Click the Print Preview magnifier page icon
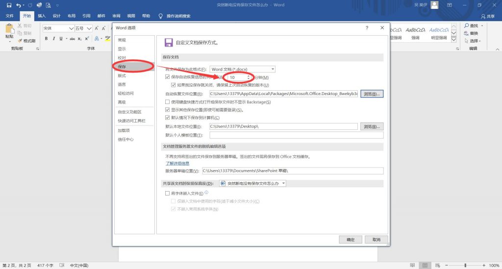Image resolution: width=502 pixels, height=269 pixels. (49, 5)
